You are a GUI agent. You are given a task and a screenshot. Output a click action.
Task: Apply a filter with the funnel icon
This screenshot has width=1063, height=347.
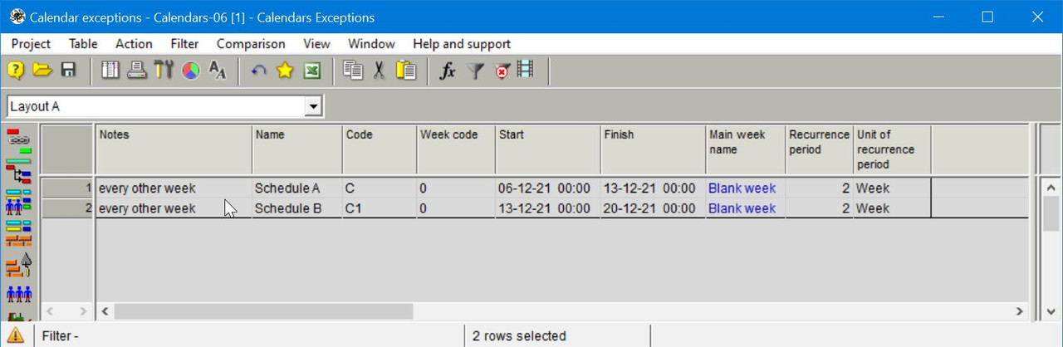coord(474,71)
